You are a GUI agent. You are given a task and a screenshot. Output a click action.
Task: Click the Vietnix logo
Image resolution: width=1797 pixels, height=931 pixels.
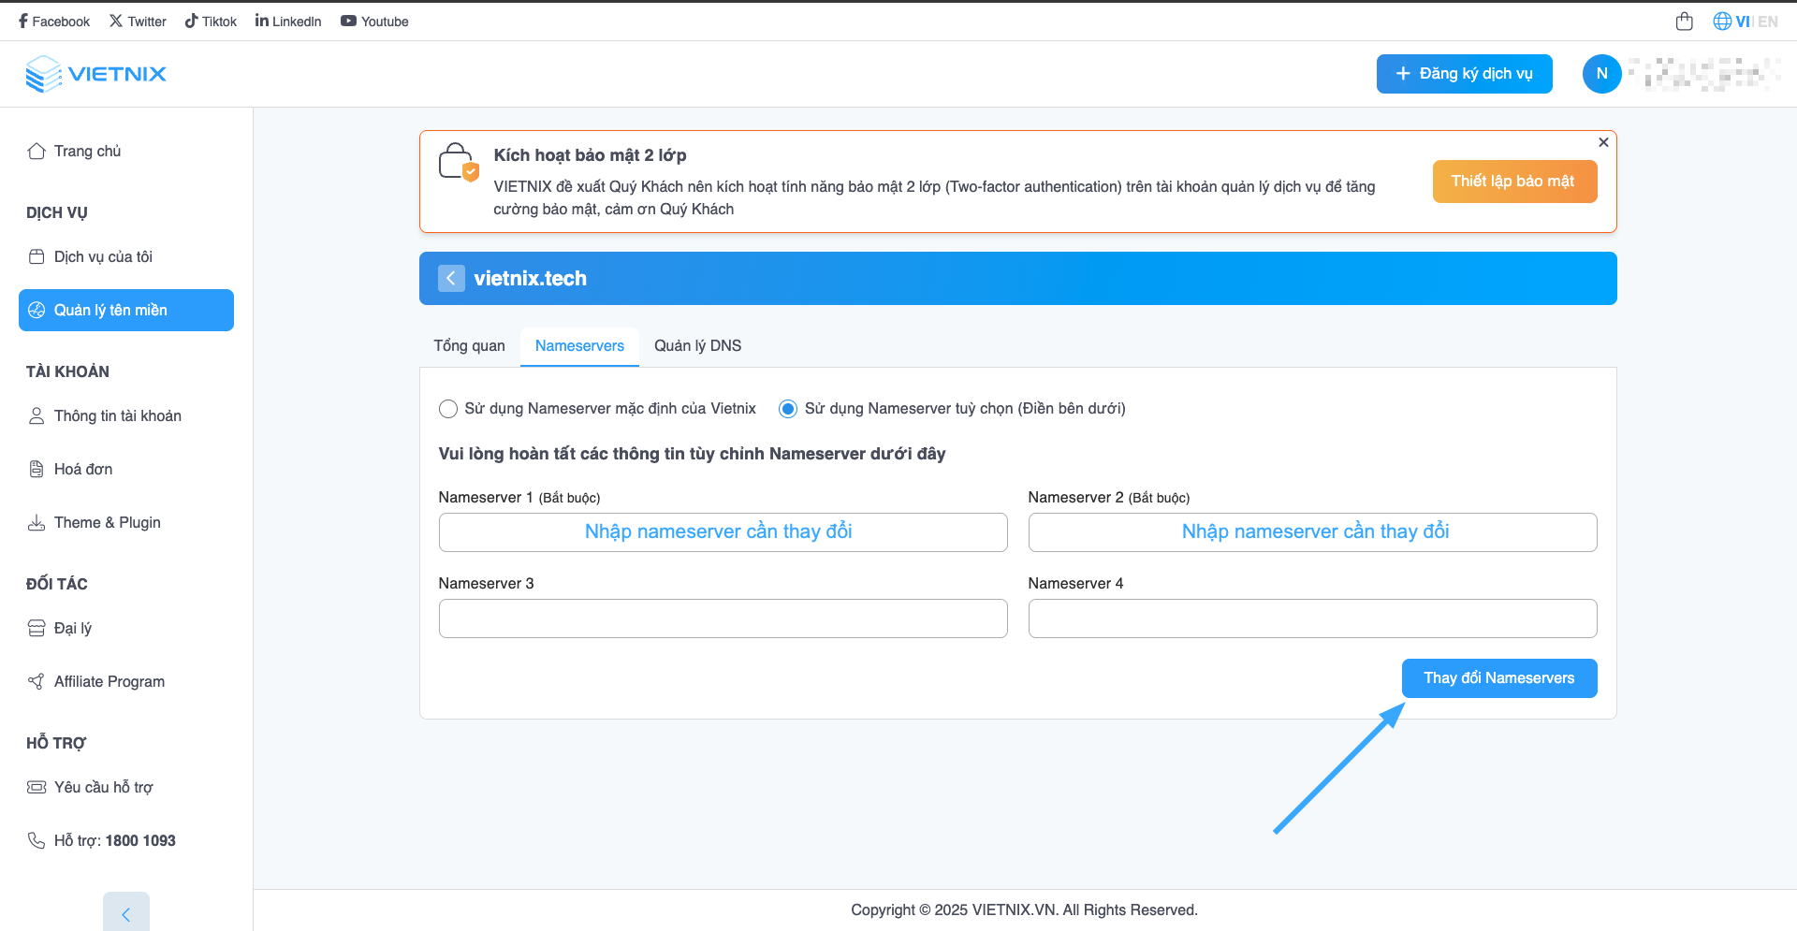(x=95, y=74)
